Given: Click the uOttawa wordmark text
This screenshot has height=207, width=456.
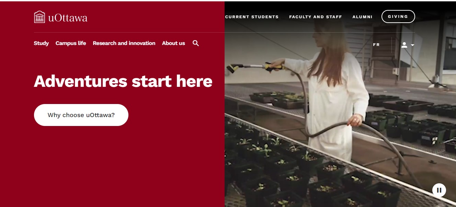Looking at the screenshot, I should coord(68,18).
